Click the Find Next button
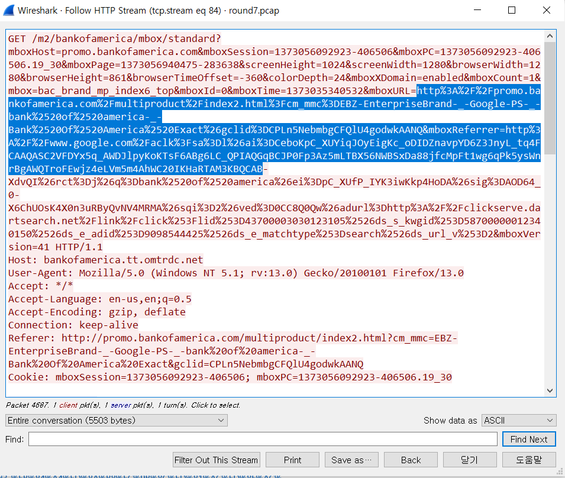The image size is (565, 478). pos(529,439)
